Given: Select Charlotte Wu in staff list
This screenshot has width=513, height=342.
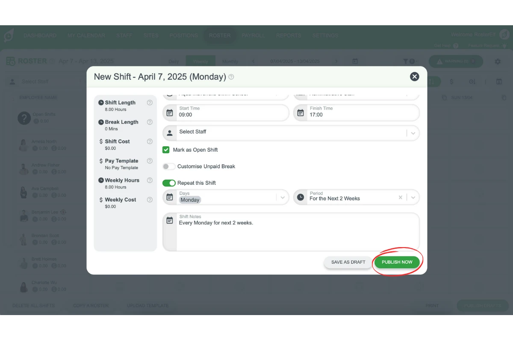Looking at the screenshot, I should [44, 286].
